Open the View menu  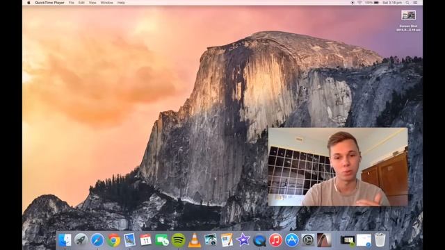coord(92,3)
